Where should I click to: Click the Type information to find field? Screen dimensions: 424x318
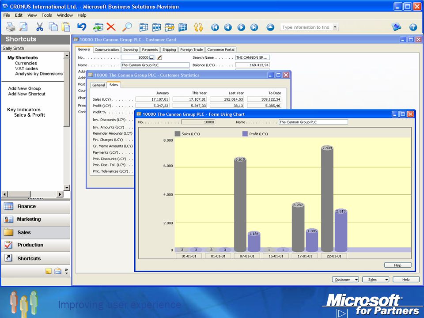click(x=306, y=27)
